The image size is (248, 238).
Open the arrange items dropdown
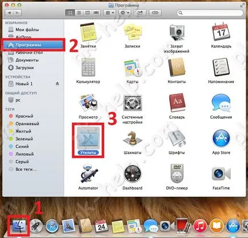click(x=110, y=13)
